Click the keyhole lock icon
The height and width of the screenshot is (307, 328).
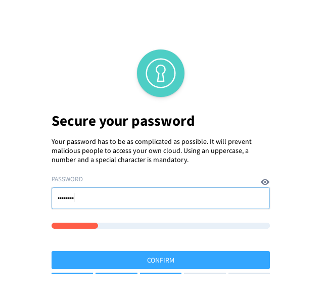coord(161,73)
